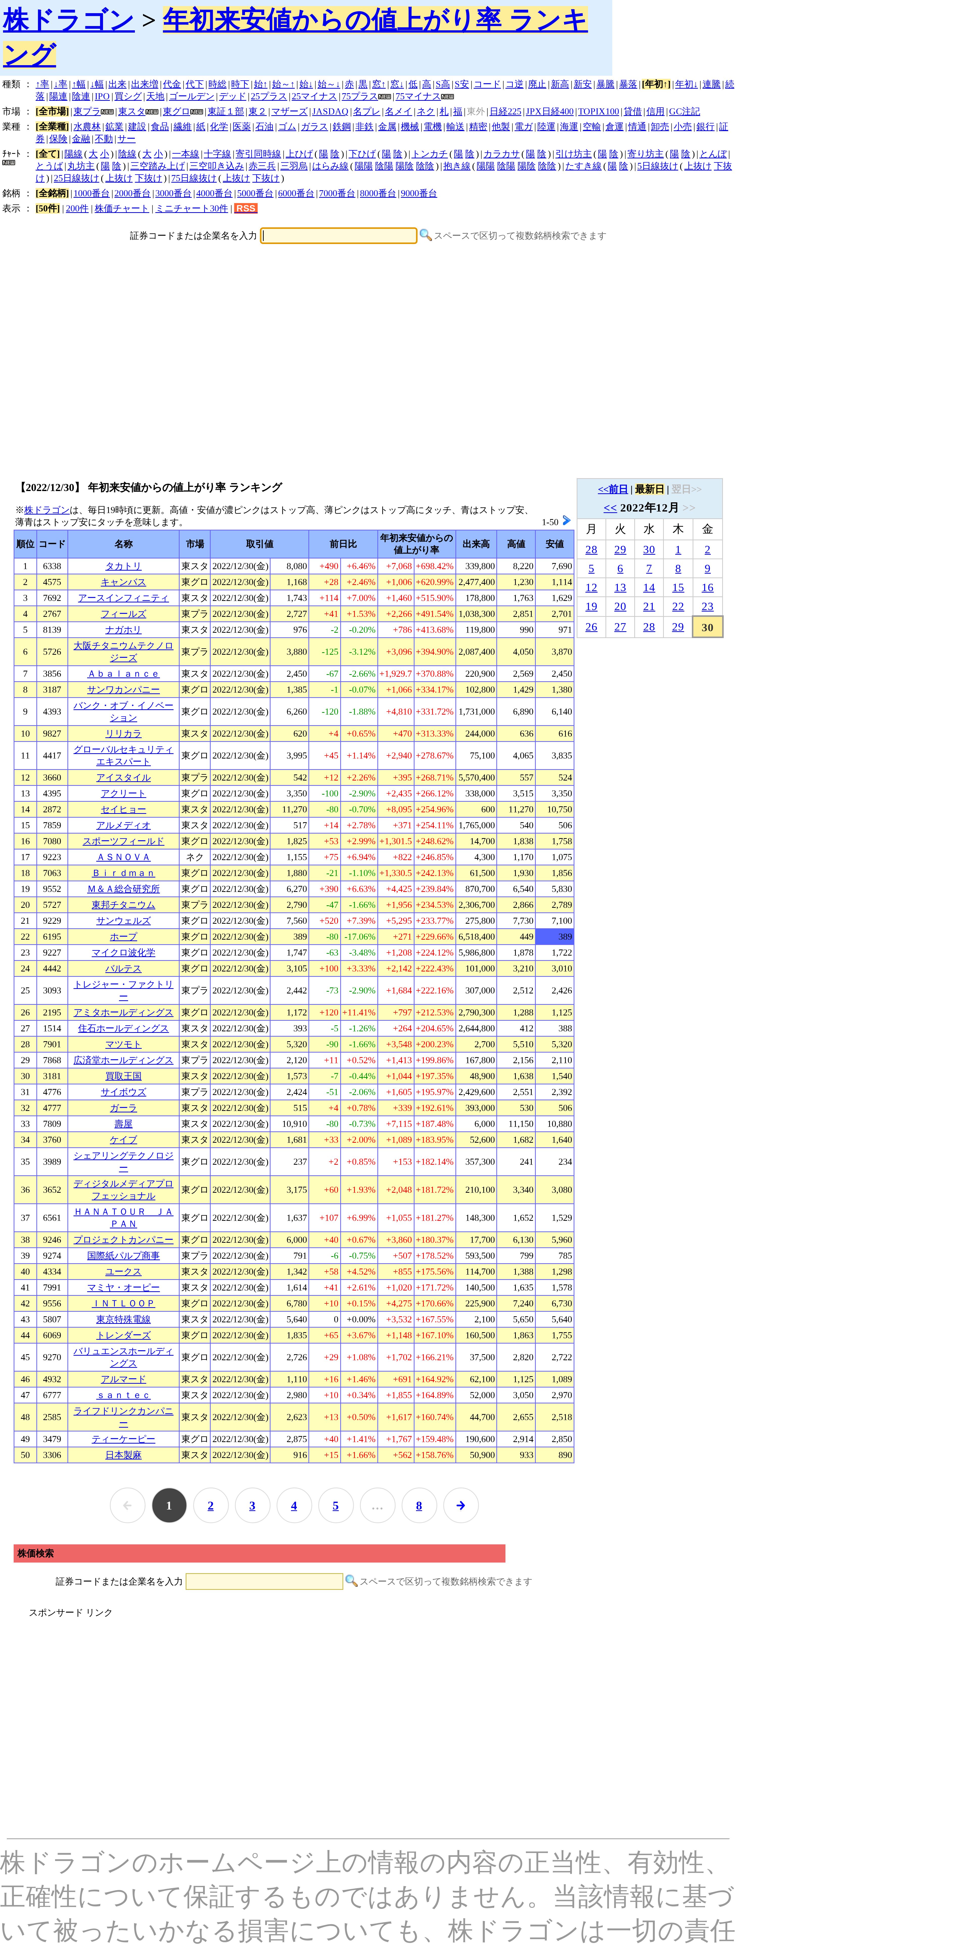Open the キャンバス stock page
The height and width of the screenshot is (1946, 973).
coord(123,582)
